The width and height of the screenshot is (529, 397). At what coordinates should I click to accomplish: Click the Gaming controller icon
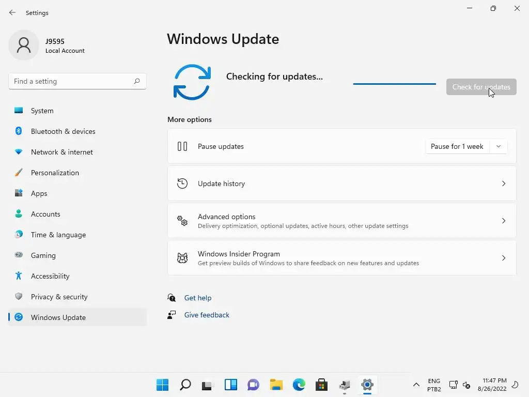pyautogui.click(x=19, y=255)
